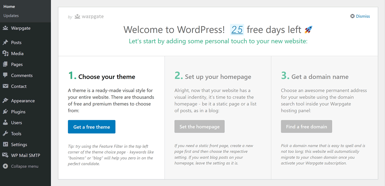The height and width of the screenshot is (186, 385).
Task: Click the green 'Let's start by adding' subtitle
Action: pos(218,41)
